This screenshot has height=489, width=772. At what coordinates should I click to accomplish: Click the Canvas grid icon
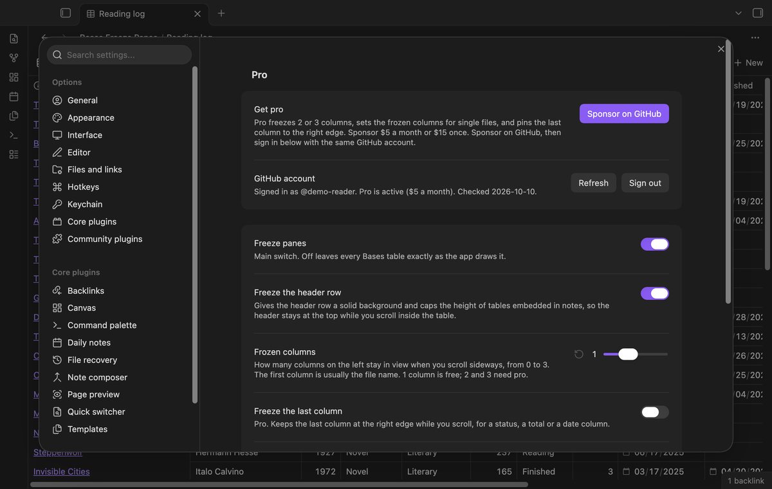(57, 308)
